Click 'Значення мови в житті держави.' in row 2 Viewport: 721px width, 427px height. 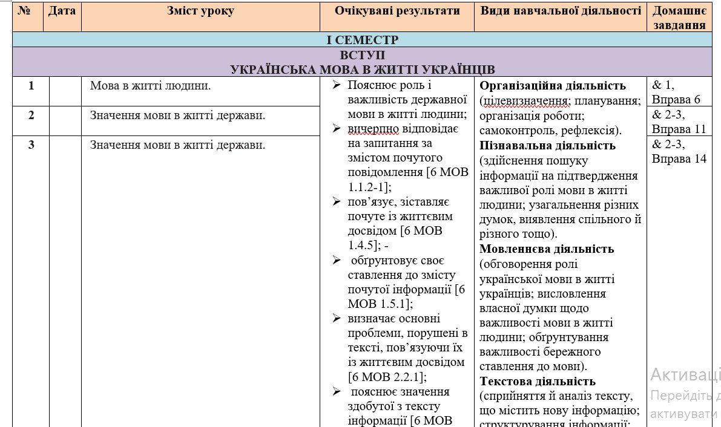point(177,115)
